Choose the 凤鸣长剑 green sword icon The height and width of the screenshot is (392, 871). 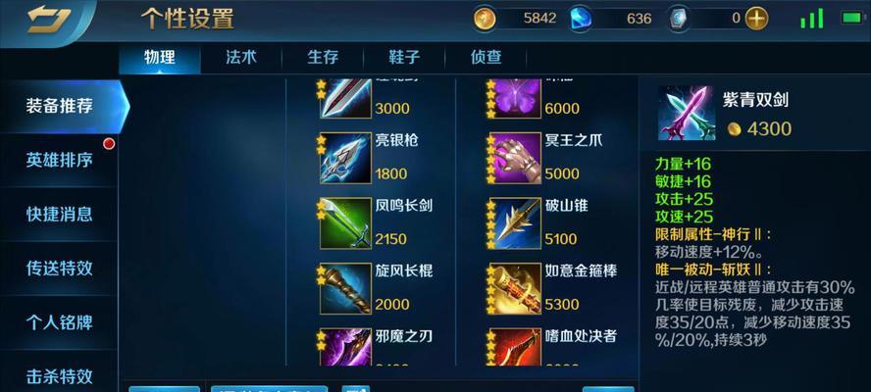pyautogui.click(x=345, y=223)
